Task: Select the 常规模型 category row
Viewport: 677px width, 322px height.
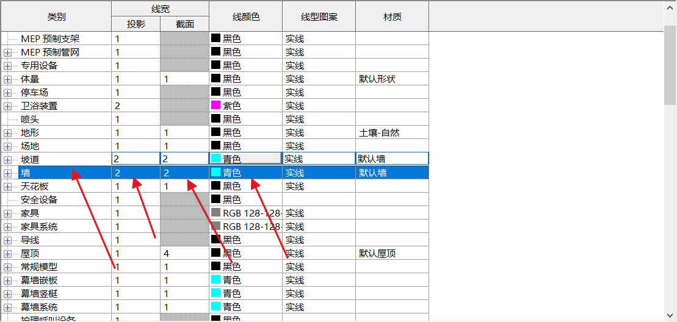Action: [39, 267]
